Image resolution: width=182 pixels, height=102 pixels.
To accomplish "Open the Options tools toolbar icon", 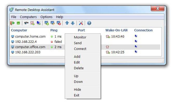I will coord(81,23).
